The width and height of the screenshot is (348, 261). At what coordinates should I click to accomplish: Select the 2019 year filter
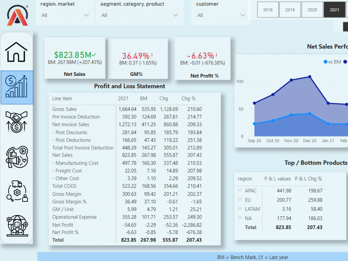(290, 10)
